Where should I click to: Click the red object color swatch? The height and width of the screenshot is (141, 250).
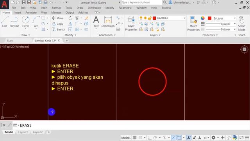(209, 18)
